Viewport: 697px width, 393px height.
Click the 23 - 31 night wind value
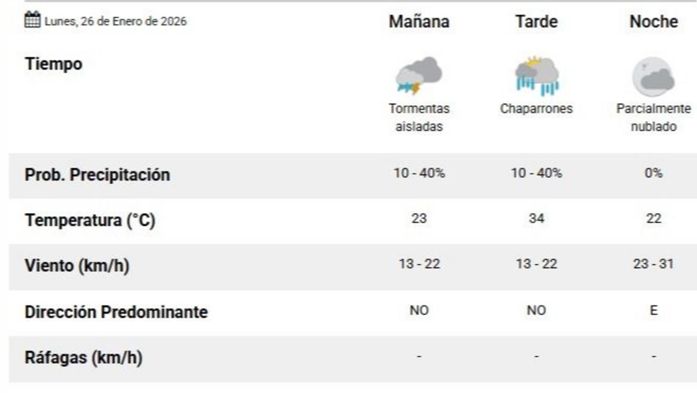653,264
